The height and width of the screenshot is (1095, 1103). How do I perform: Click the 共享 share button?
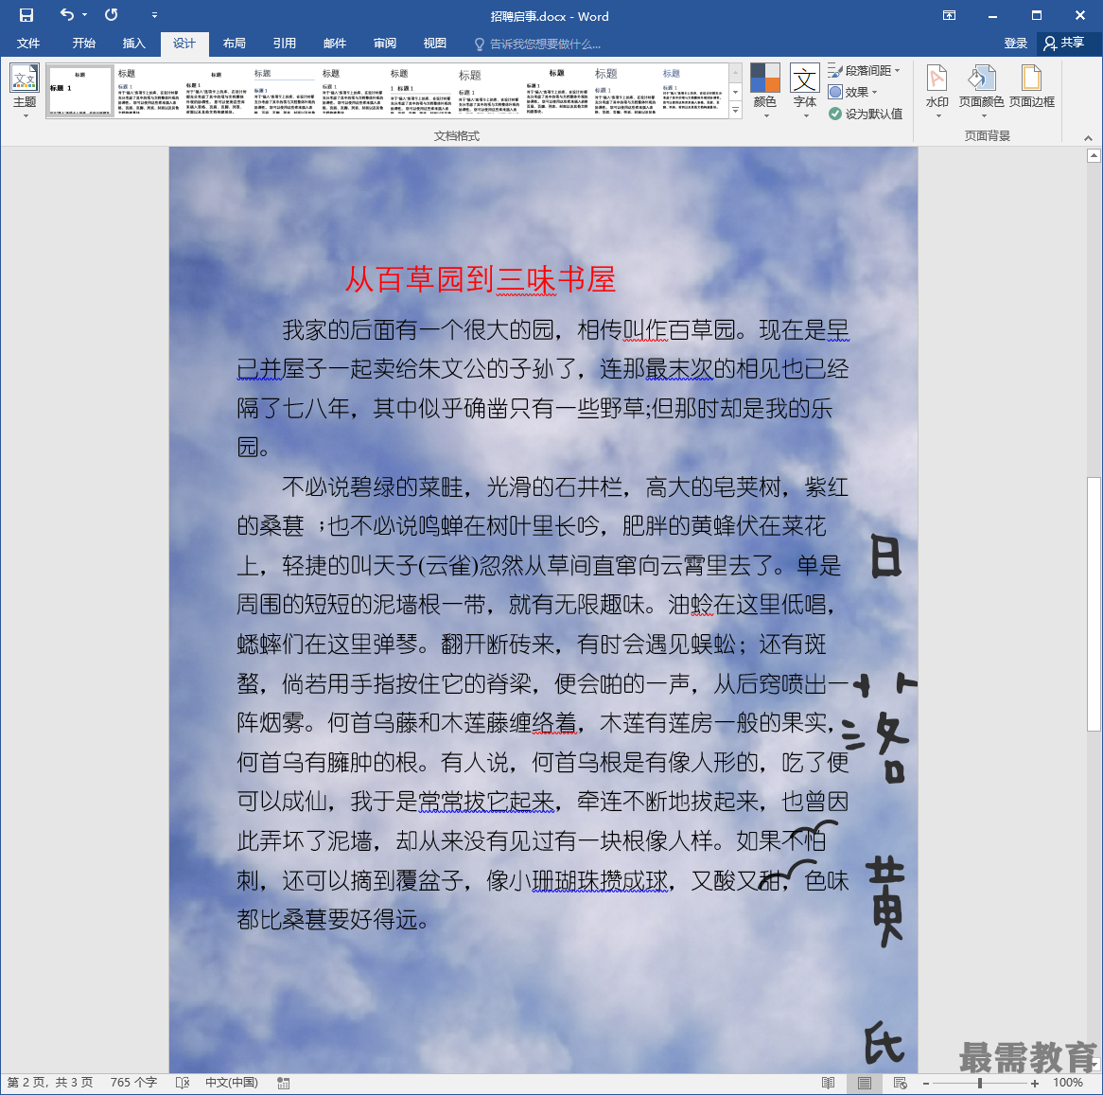[x=1063, y=44]
